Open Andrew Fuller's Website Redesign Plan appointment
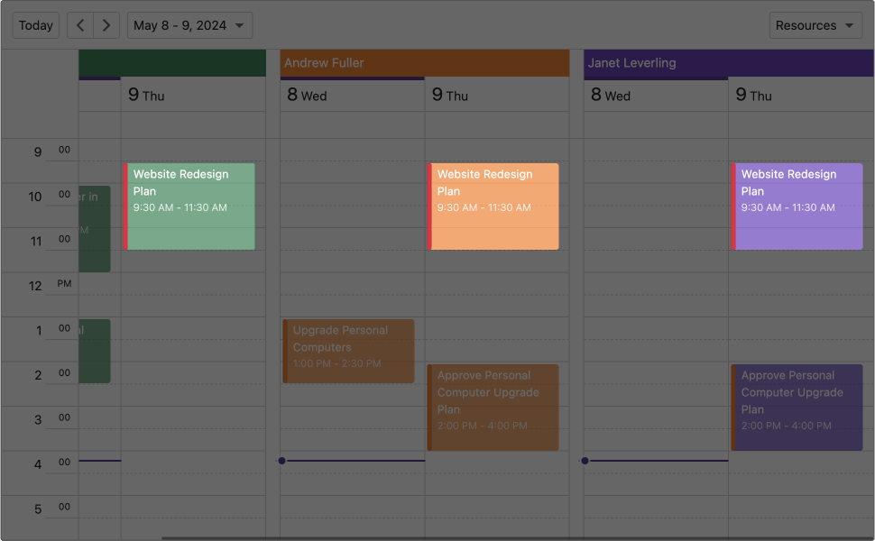 coord(493,206)
